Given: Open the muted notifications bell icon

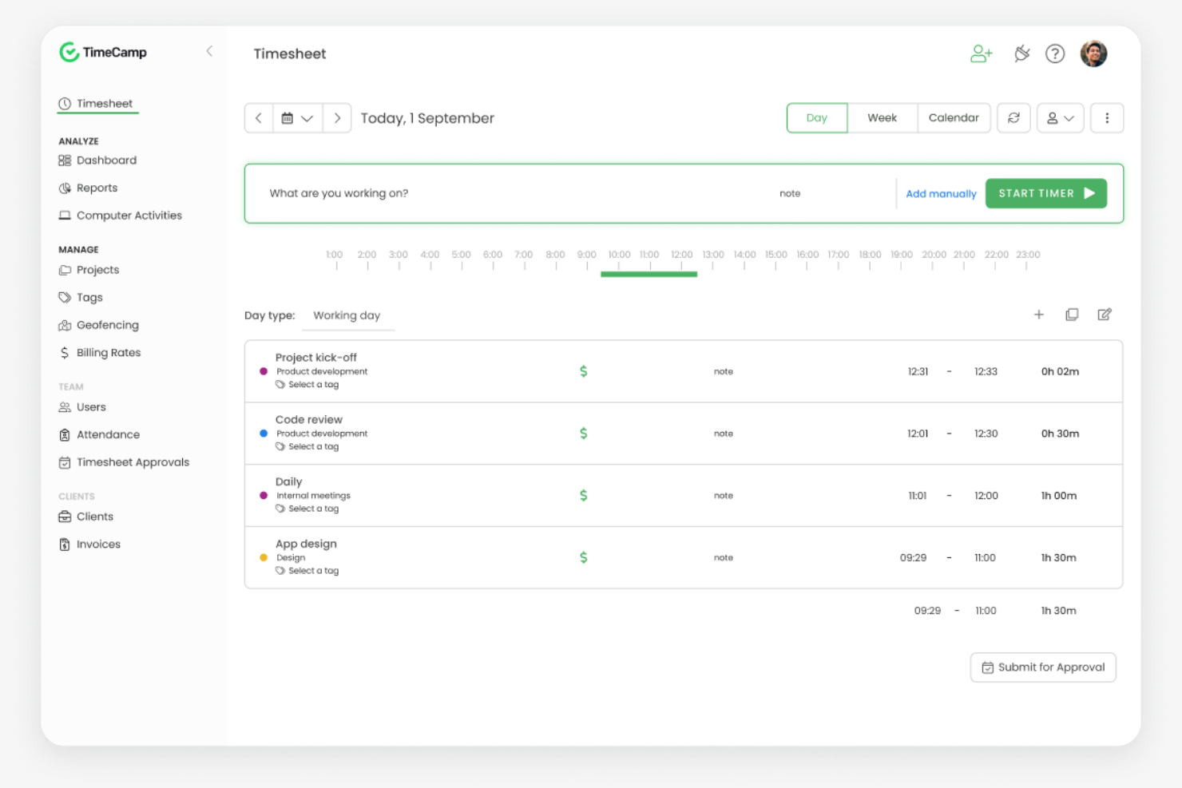Looking at the screenshot, I should tap(1021, 53).
